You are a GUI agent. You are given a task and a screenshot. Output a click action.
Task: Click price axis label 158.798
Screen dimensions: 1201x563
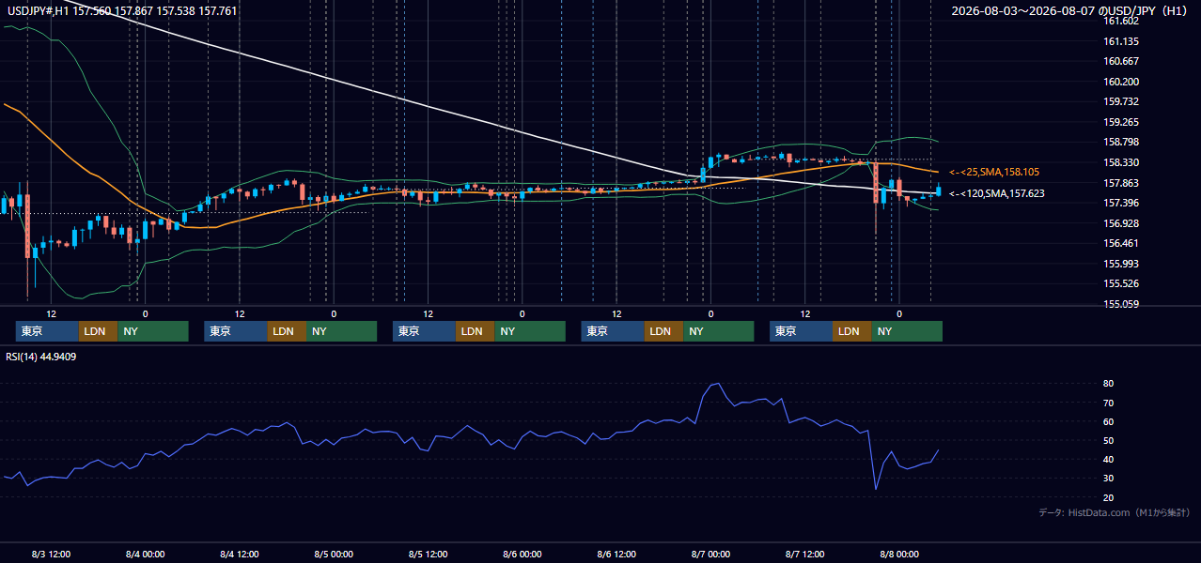click(1120, 142)
